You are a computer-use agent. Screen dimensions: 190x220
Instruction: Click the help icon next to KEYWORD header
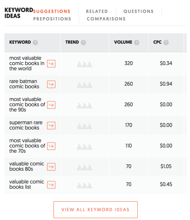(35, 43)
